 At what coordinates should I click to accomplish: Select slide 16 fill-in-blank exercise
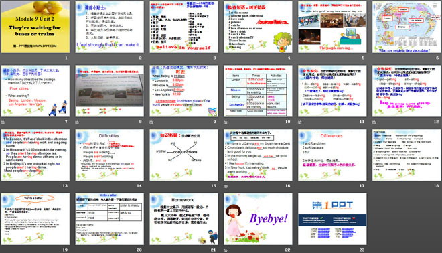pos(258,155)
